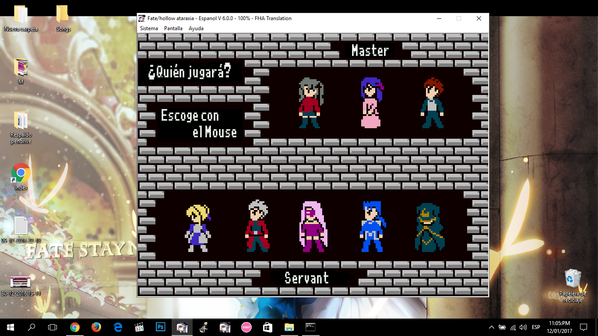Select the red-sweater Master with gray twin-tails
The image size is (598, 336).
pyautogui.click(x=311, y=103)
